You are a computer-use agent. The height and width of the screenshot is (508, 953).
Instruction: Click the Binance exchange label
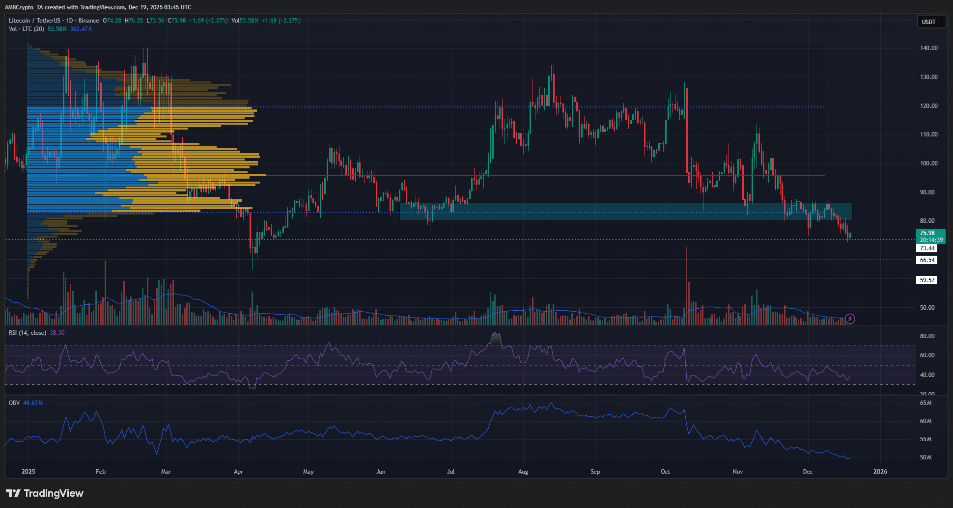(87, 21)
